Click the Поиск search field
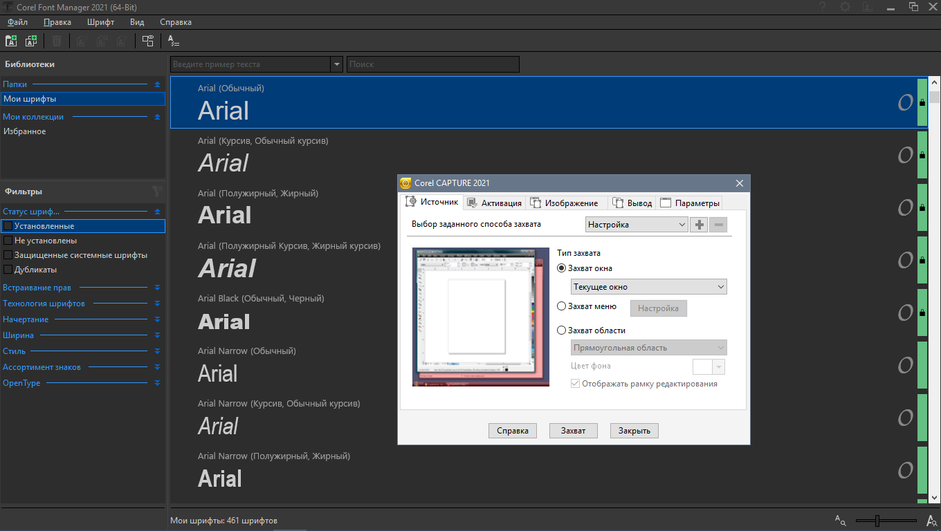 coord(432,64)
